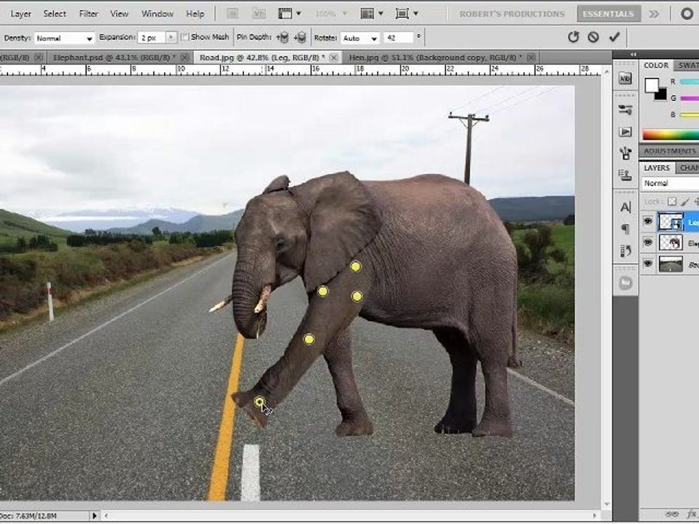This screenshot has width=699, height=524.
Task: Switch to the Elephant.psd document tab
Action: (x=114, y=57)
